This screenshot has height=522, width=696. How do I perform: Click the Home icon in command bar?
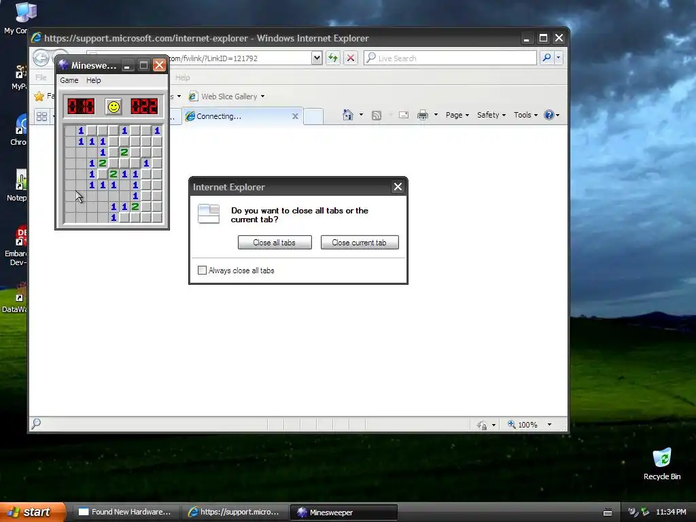347,115
